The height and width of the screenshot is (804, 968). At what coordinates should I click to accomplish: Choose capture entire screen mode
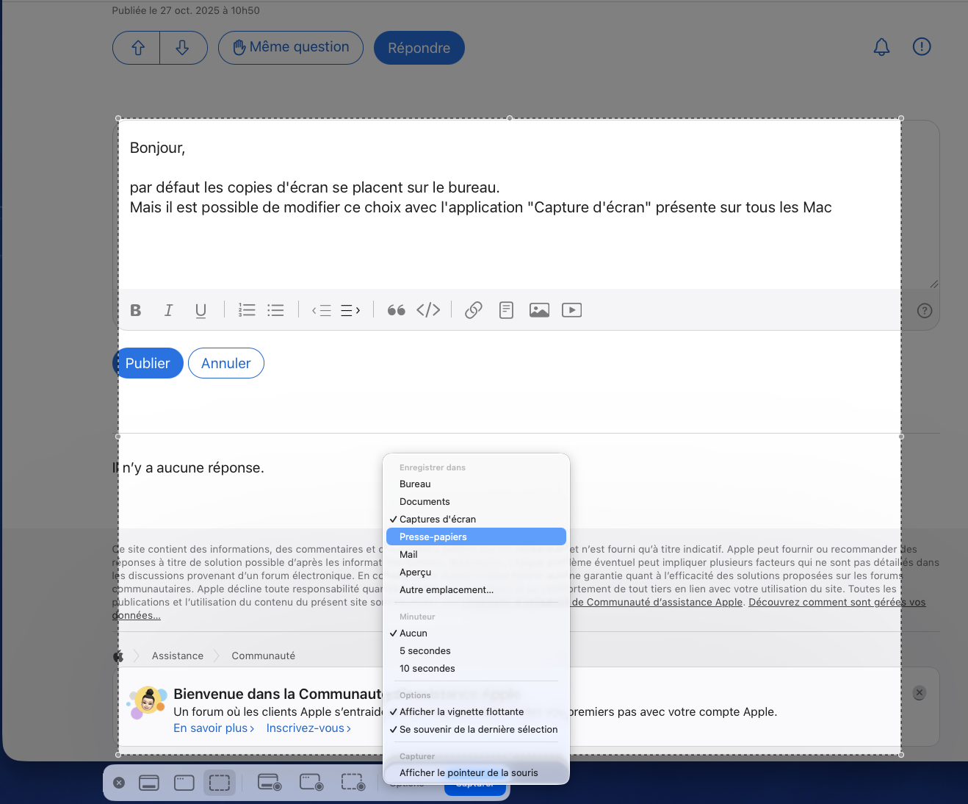tap(149, 783)
